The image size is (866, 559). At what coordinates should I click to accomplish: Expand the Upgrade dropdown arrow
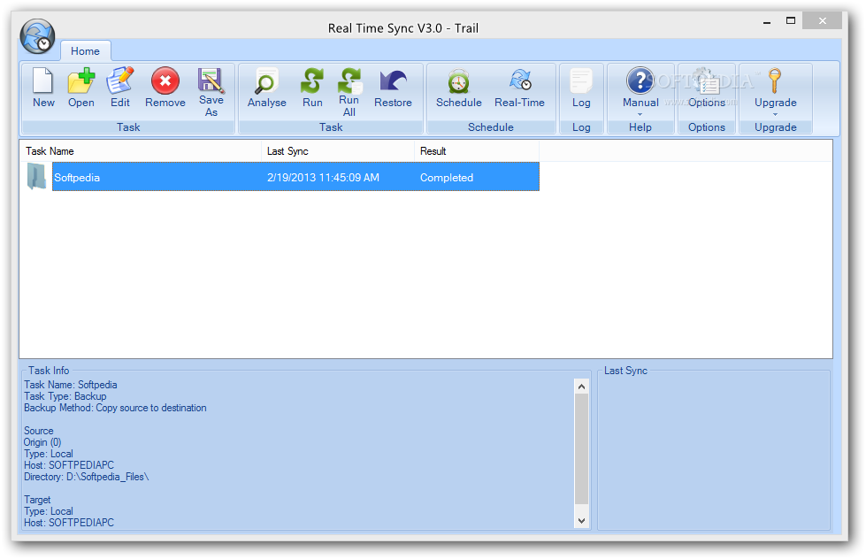[x=776, y=114]
